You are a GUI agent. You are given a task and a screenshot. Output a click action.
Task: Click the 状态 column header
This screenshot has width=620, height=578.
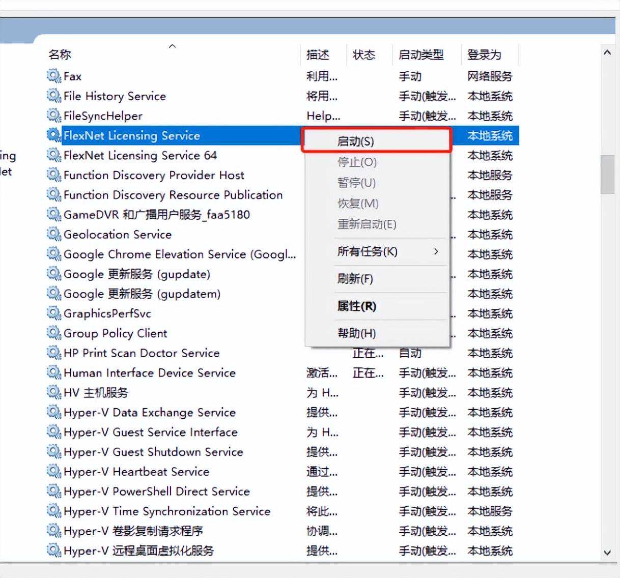pyautogui.click(x=363, y=54)
